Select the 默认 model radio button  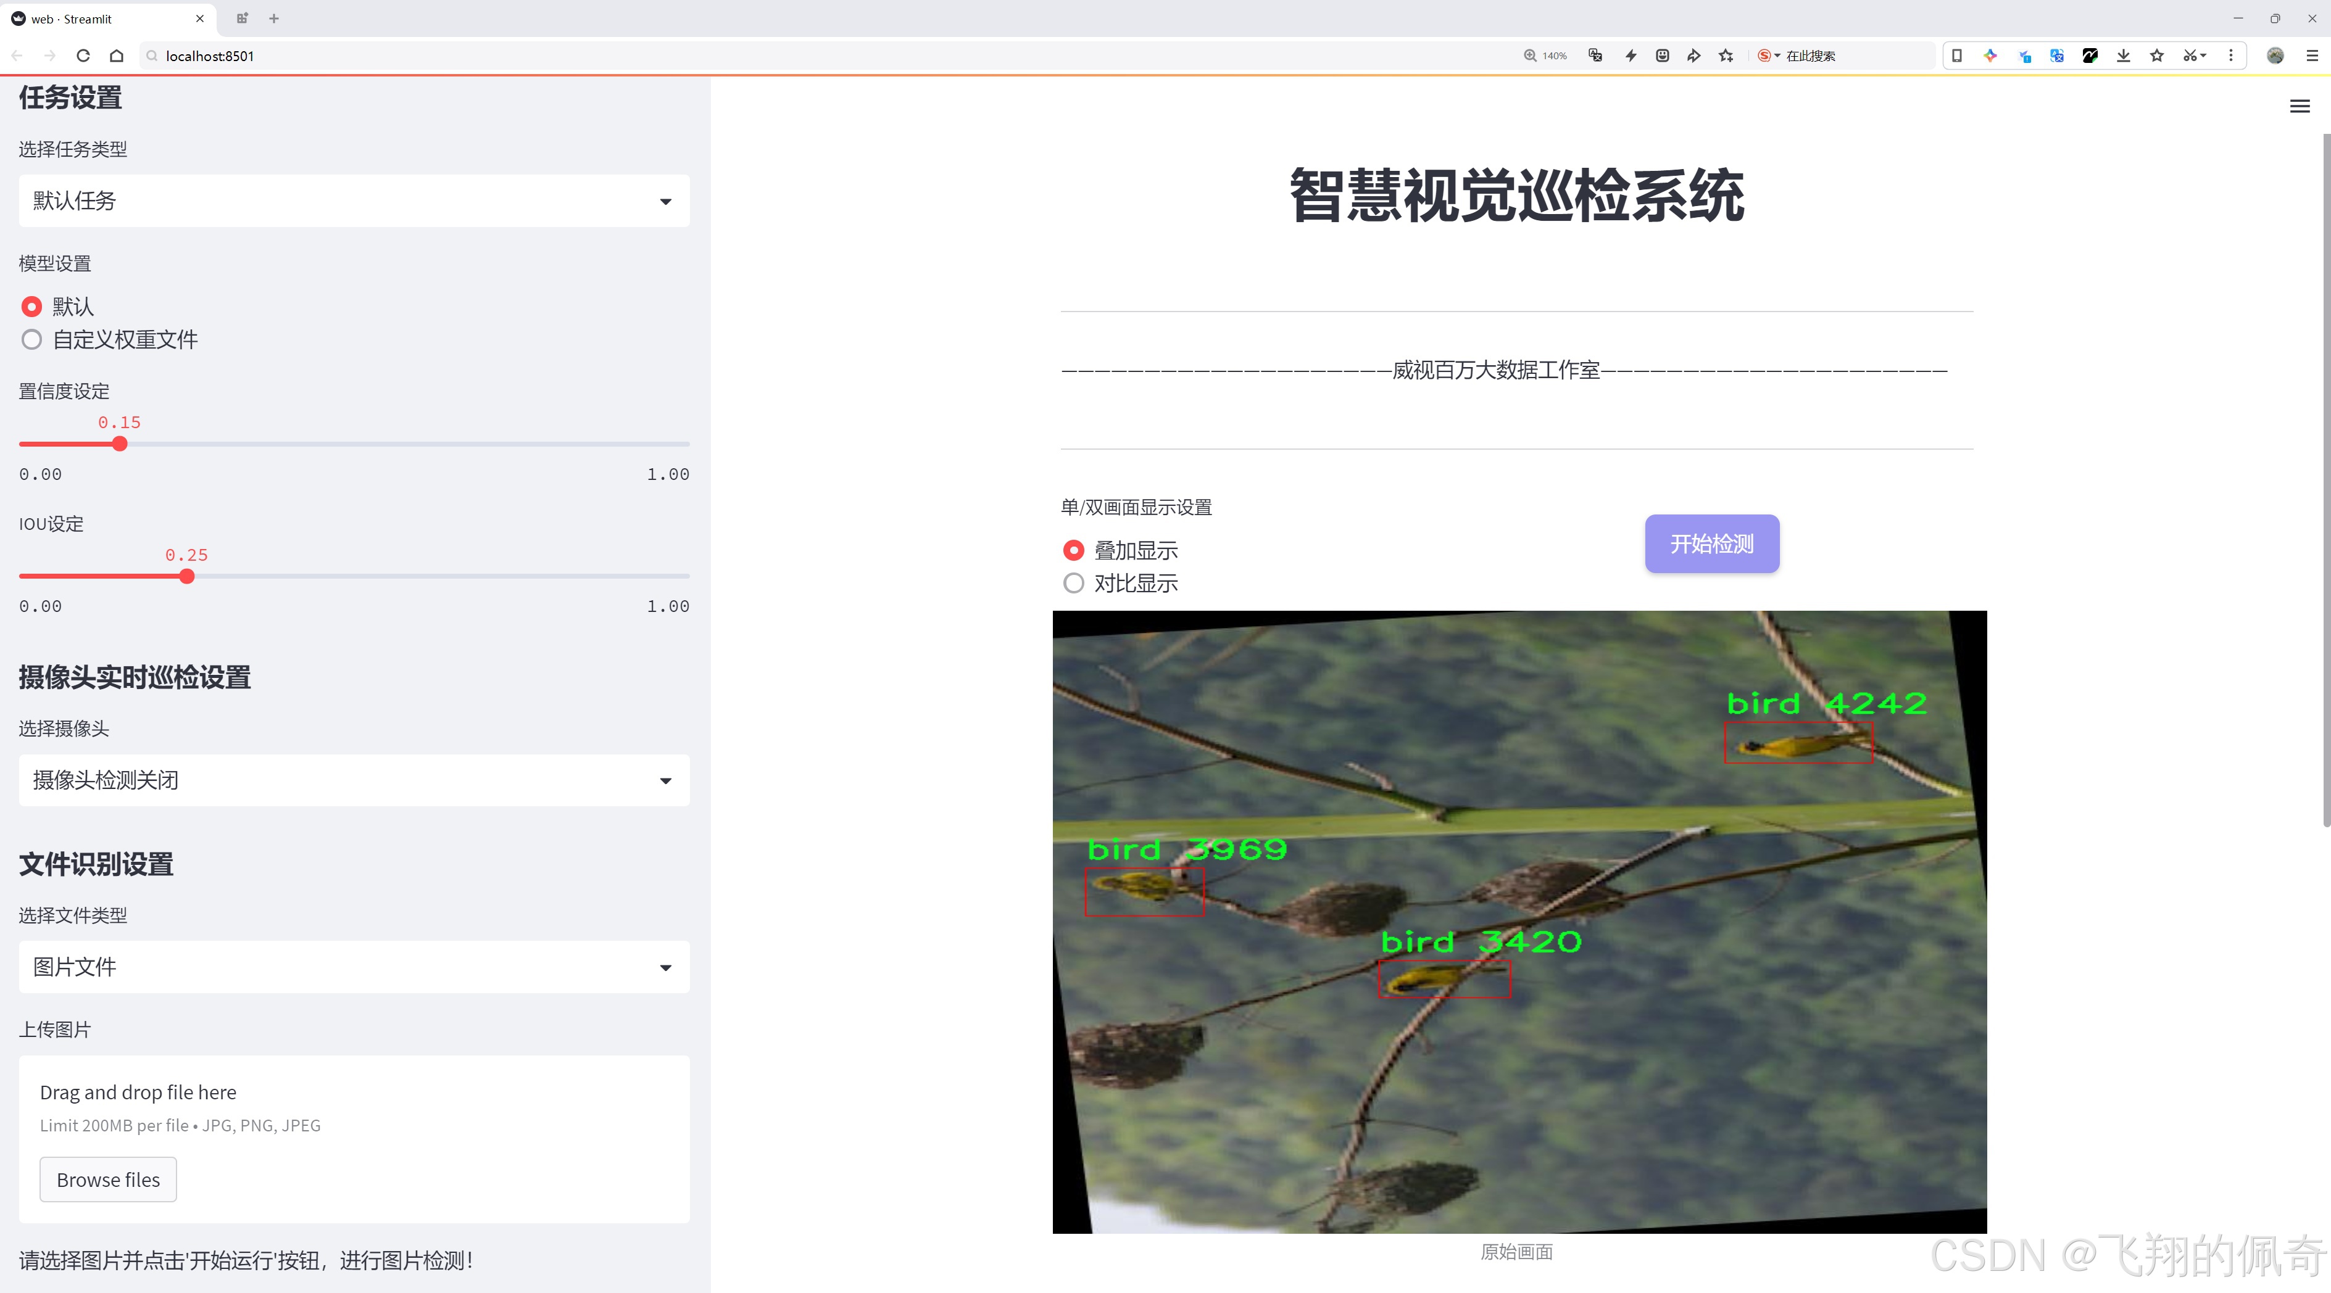pyautogui.click(x=31, y=307)
